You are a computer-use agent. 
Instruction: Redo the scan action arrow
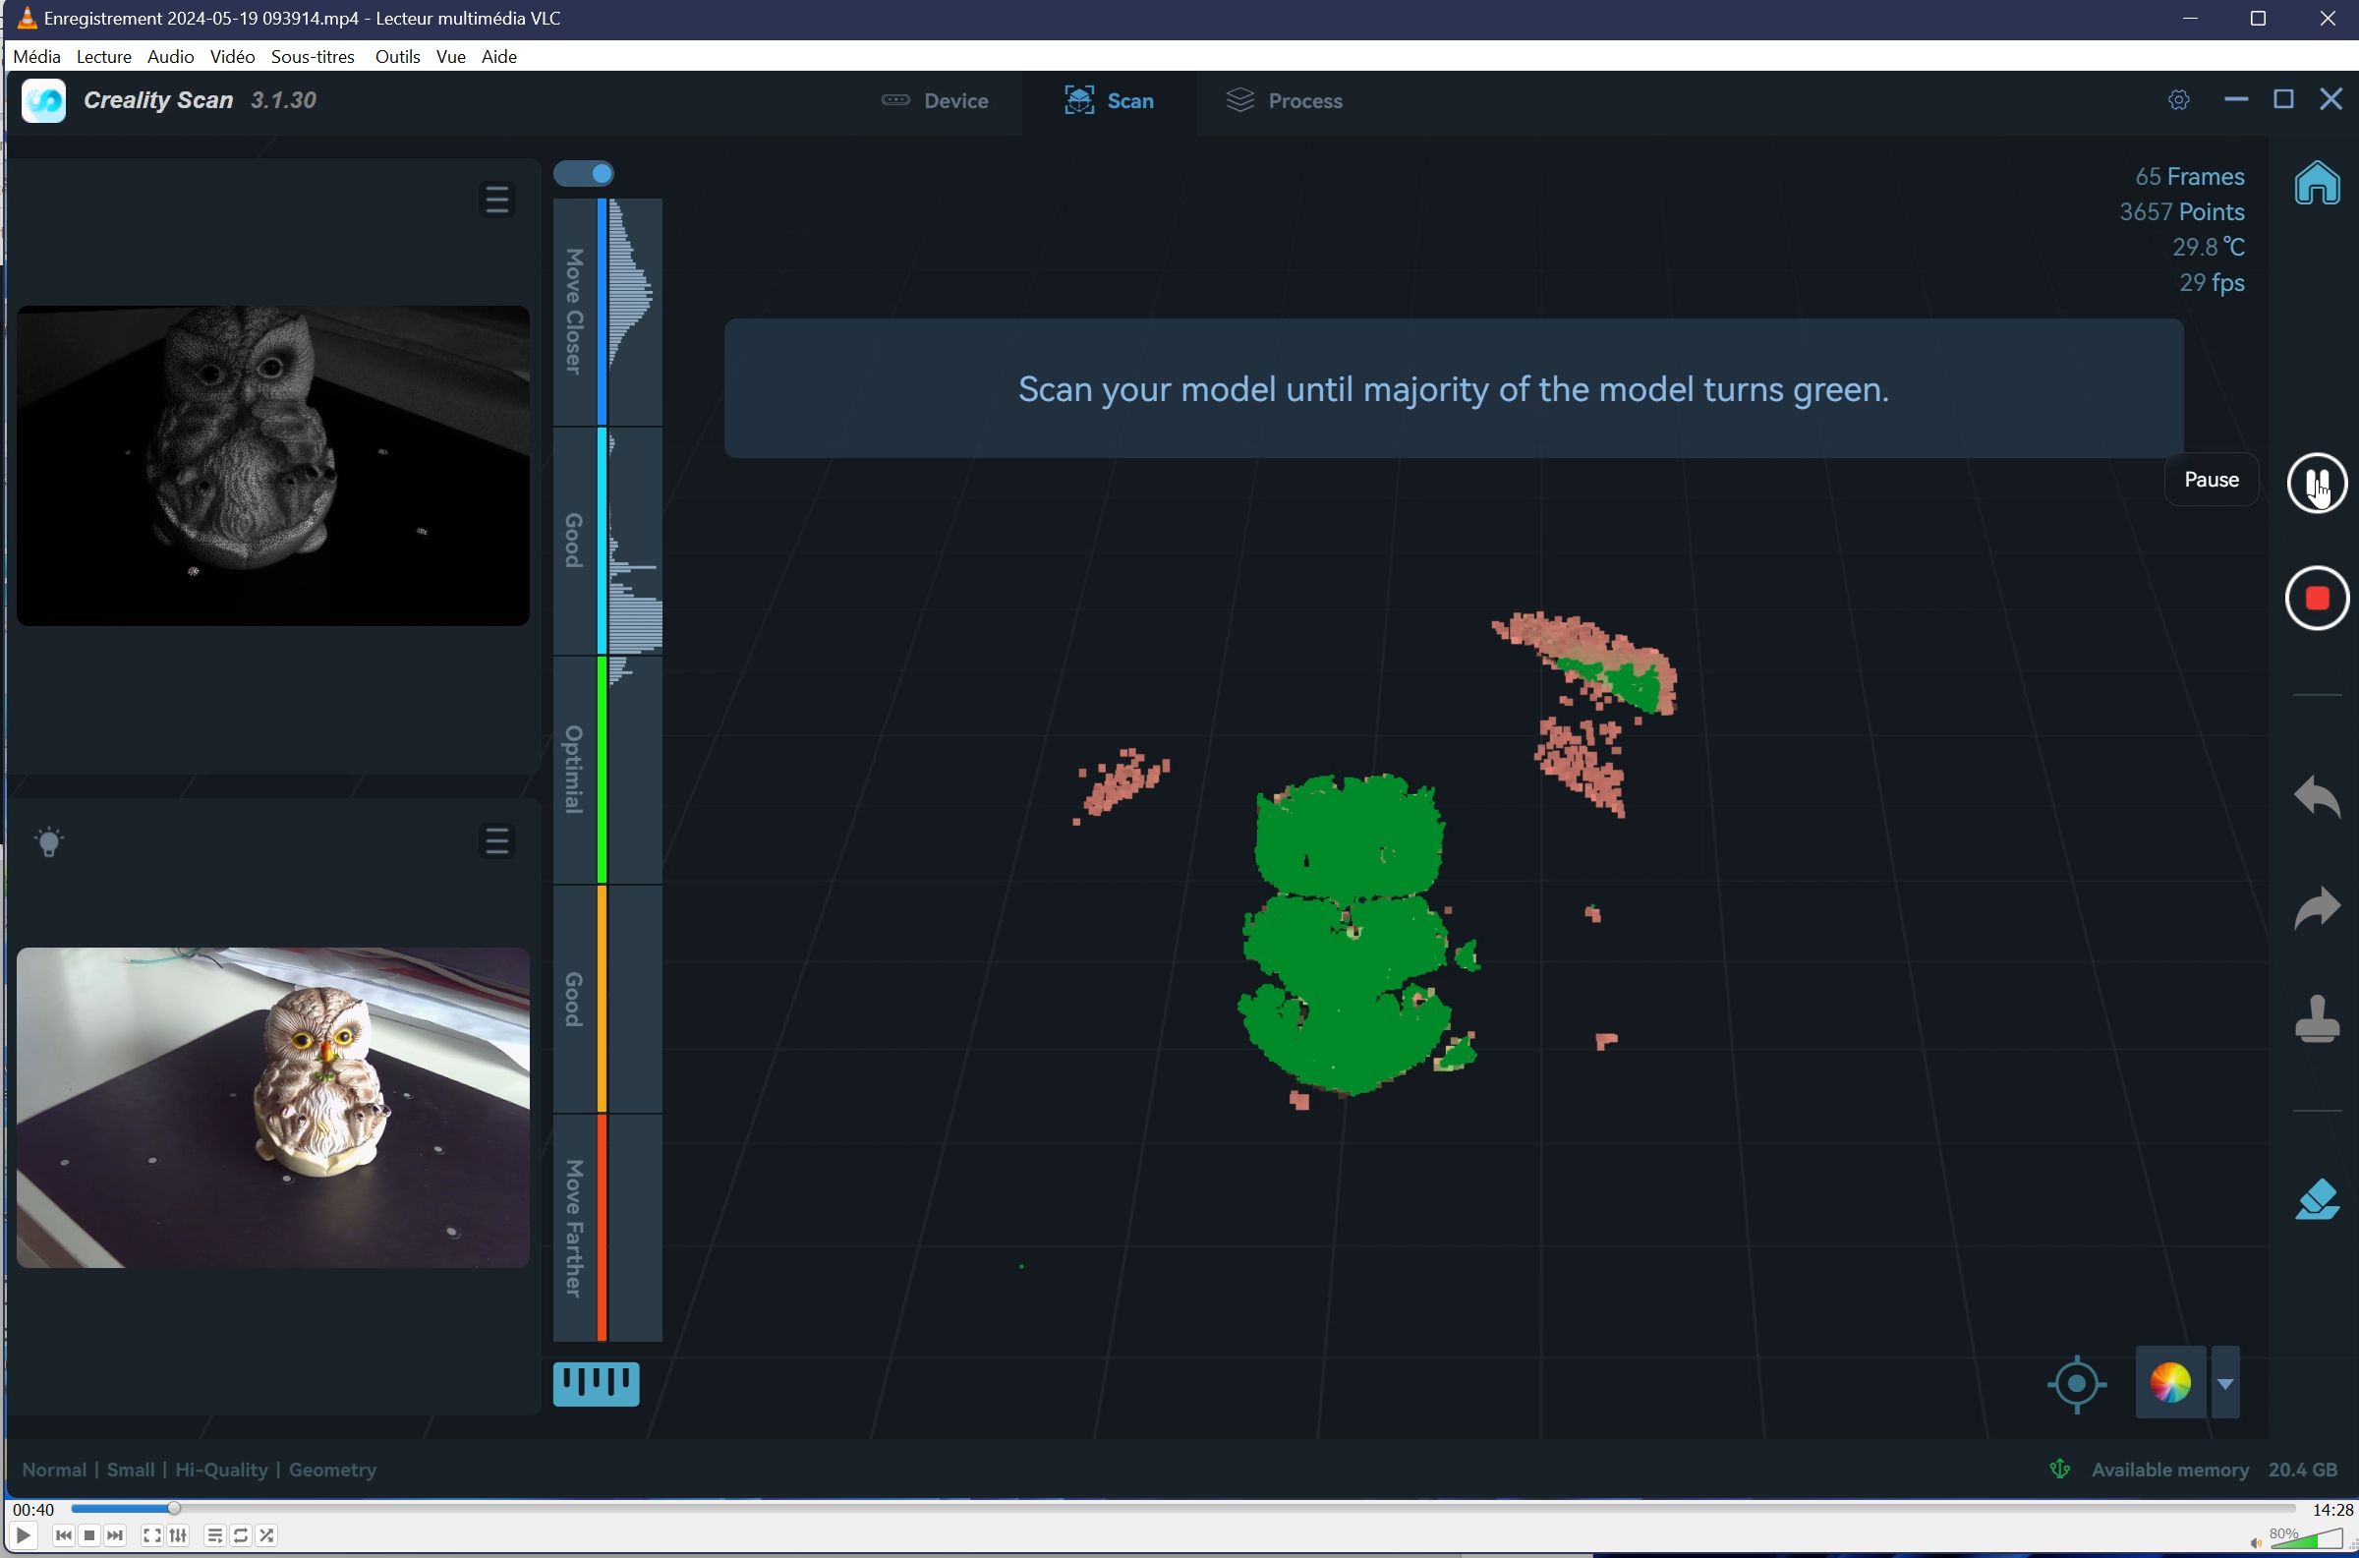pyautogui.click(x=2317, y=907)
